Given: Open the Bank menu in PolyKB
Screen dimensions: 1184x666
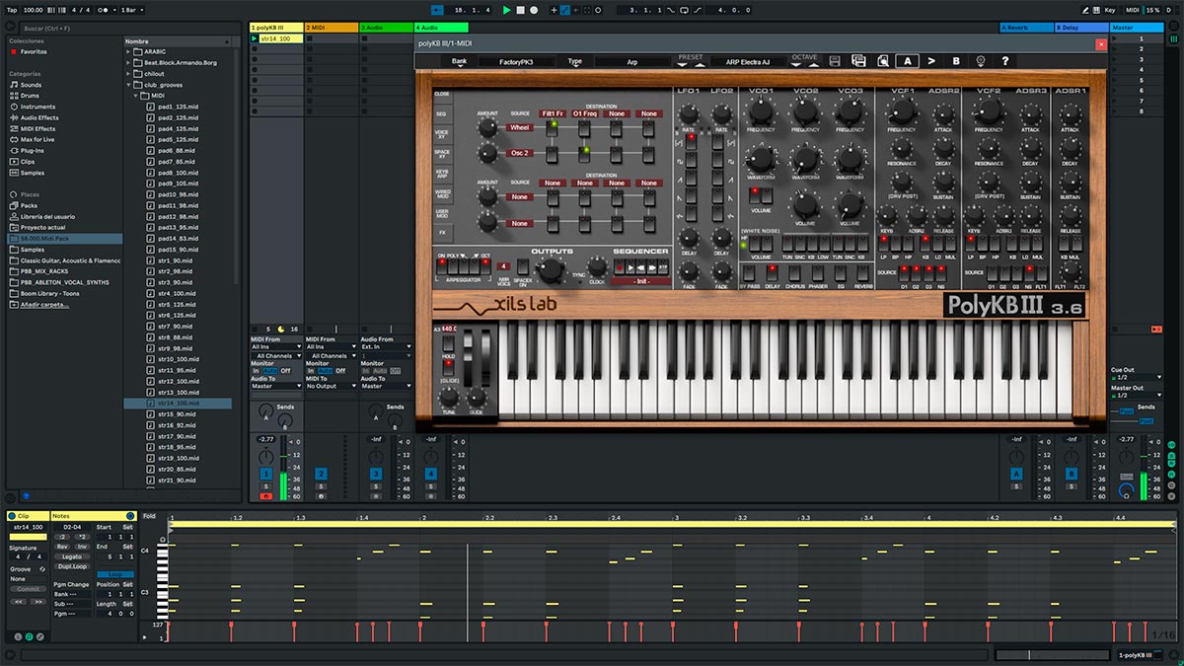Looking at the screenshot, I should (460, 61).
